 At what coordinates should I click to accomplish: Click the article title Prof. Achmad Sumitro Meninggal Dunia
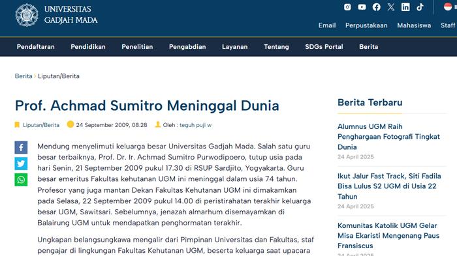(147, 106)
